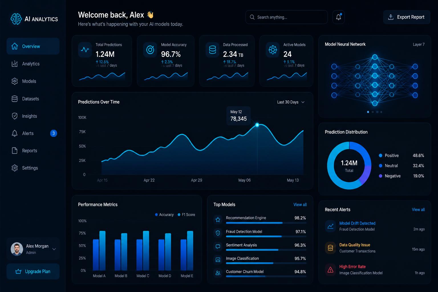Click the Model Accuracy target icon
Image resolution: width=438 pixels, height=292 pixels.
pos(150,50)
